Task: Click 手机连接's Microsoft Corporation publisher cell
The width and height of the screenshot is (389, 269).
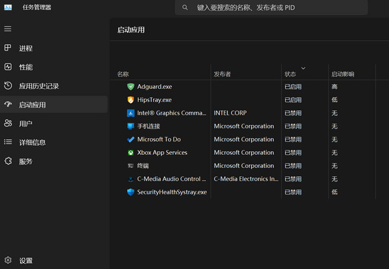Action: click(244, 126)
